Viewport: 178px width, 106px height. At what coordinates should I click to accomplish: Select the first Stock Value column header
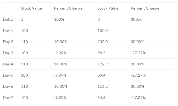[x=31, y=8]
